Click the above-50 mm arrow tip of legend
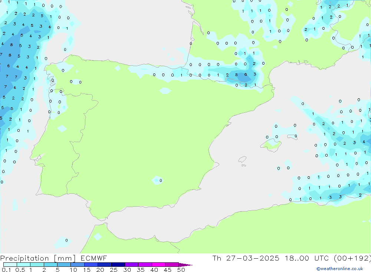 click(185, 265)
